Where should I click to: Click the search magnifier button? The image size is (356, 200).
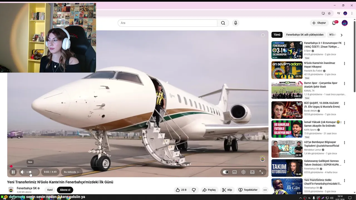(223, 23)
